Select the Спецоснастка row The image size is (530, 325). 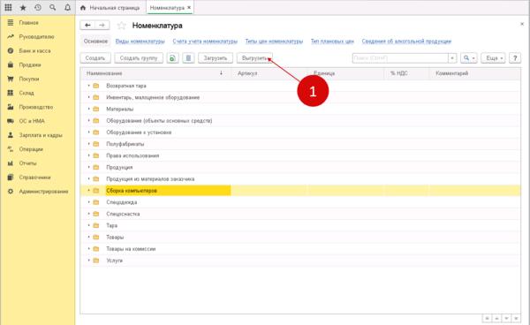coord(300,214)
